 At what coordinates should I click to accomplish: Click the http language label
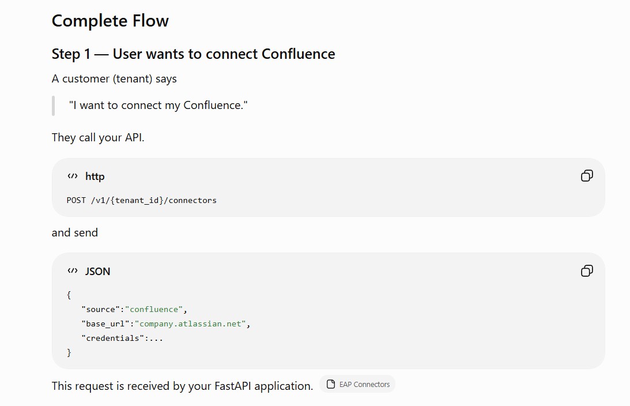95,176
